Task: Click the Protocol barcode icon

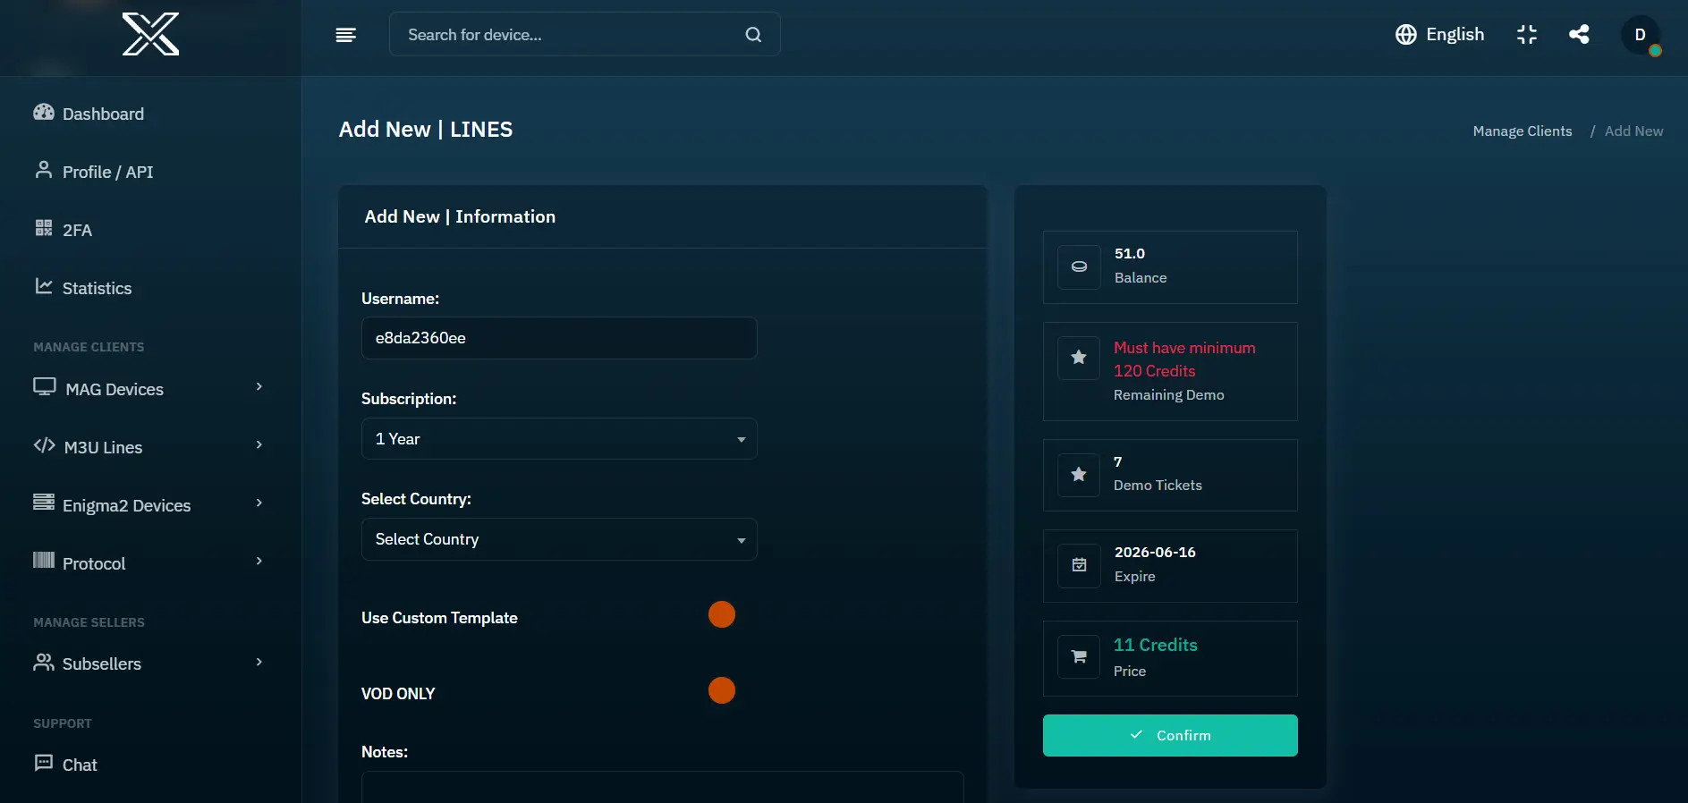Action: coord(44,560)
